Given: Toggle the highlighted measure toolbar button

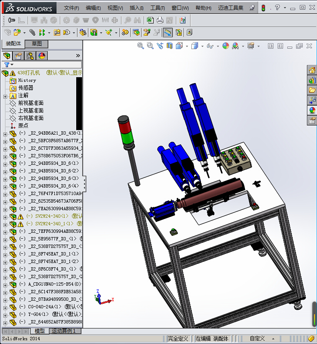Looking at the screenshot, I should 168,32.
